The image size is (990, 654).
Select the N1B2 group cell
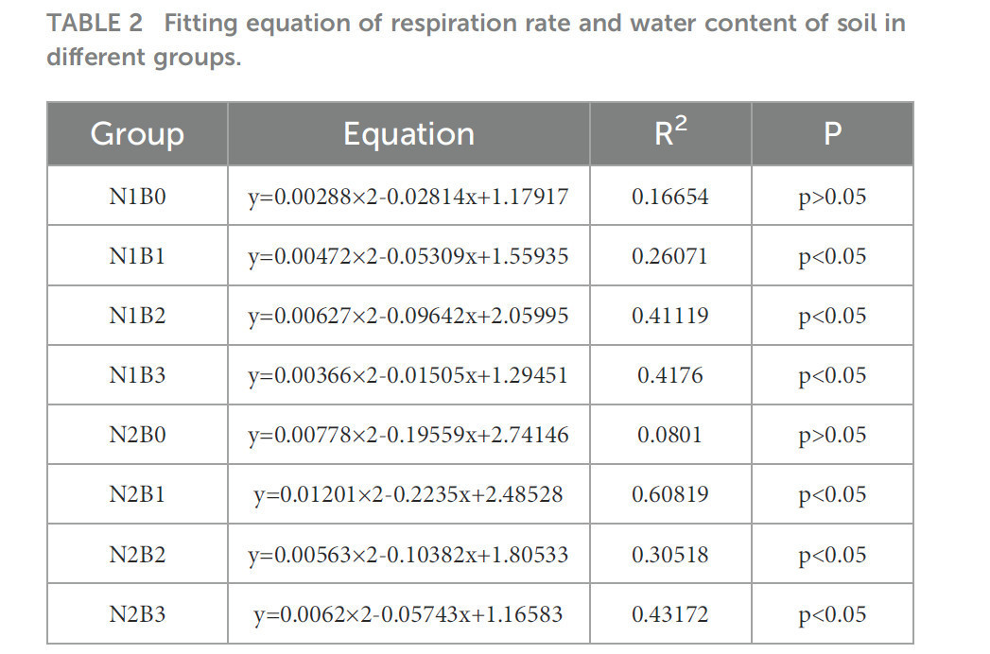click(137, 316)
